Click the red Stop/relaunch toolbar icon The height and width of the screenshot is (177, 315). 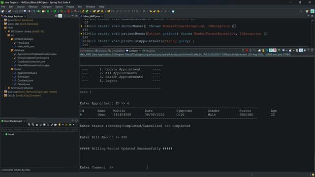(x=68, y=11)
